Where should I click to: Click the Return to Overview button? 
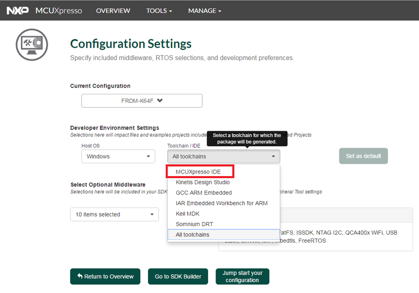point(105,276)
